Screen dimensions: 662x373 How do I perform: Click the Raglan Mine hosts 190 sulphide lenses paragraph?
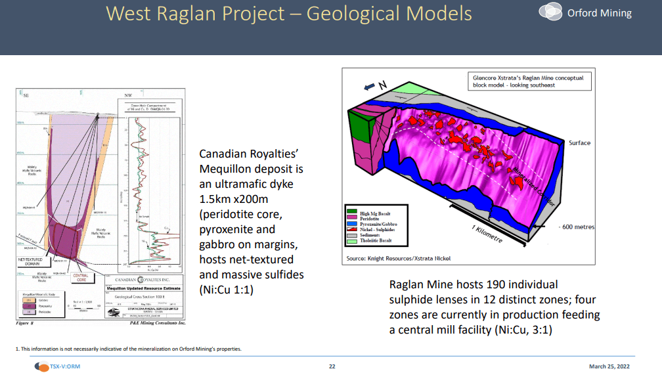(x=495, y=307)
